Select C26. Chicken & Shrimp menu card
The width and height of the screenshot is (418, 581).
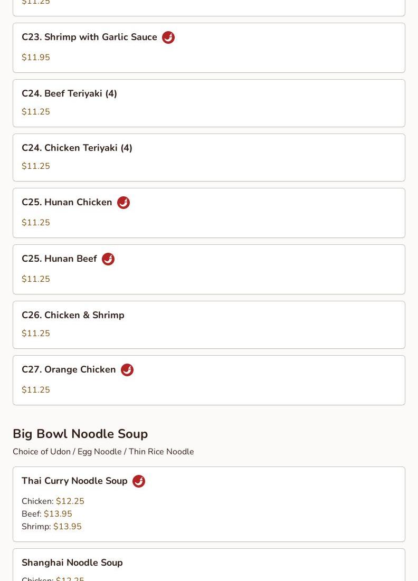tap(209, 325)
